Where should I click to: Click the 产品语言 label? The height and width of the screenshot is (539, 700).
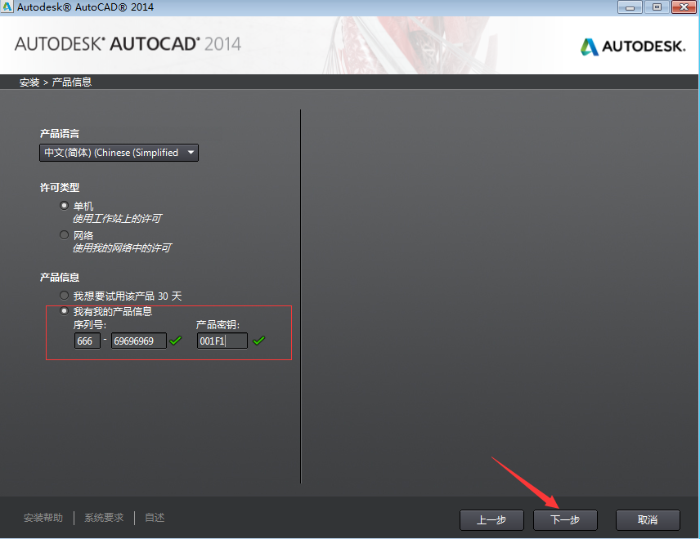[60, 134]
